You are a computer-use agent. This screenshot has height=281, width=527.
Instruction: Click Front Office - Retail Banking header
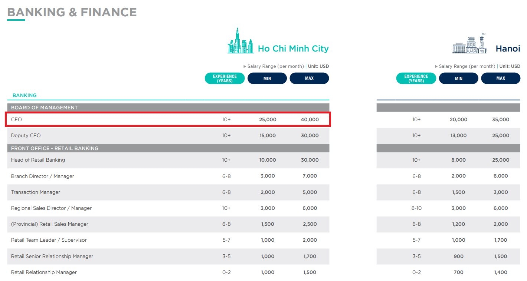pos(55,148)
